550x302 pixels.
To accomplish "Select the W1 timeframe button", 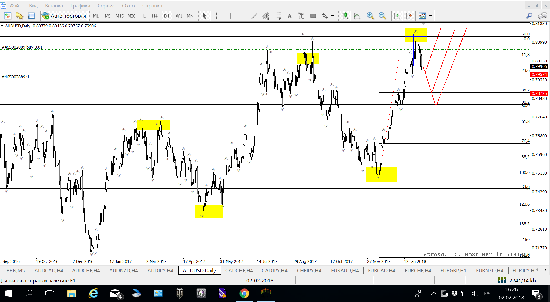I will [179, 16].
